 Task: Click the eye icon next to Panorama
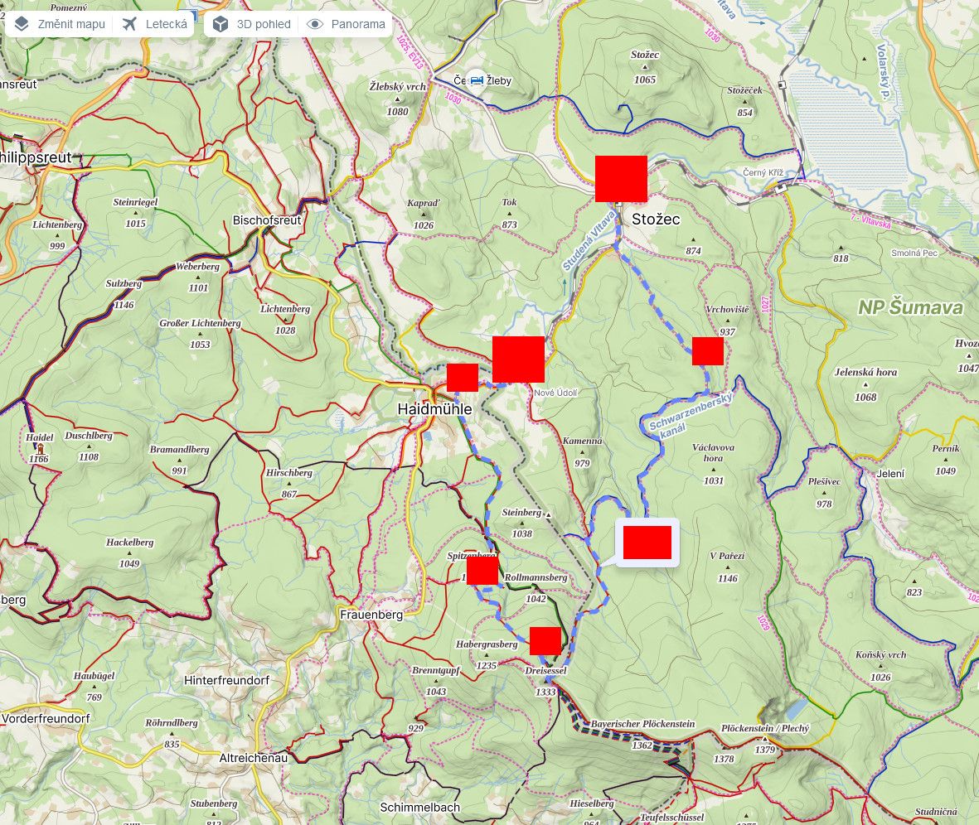[315, 24]
